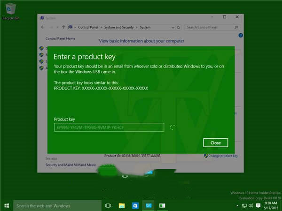
Task: Go back using the back arrow
Action: coord(43,27)
